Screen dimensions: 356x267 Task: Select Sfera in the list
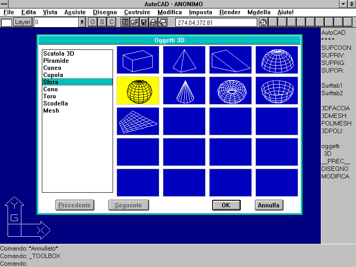[77, 82]
